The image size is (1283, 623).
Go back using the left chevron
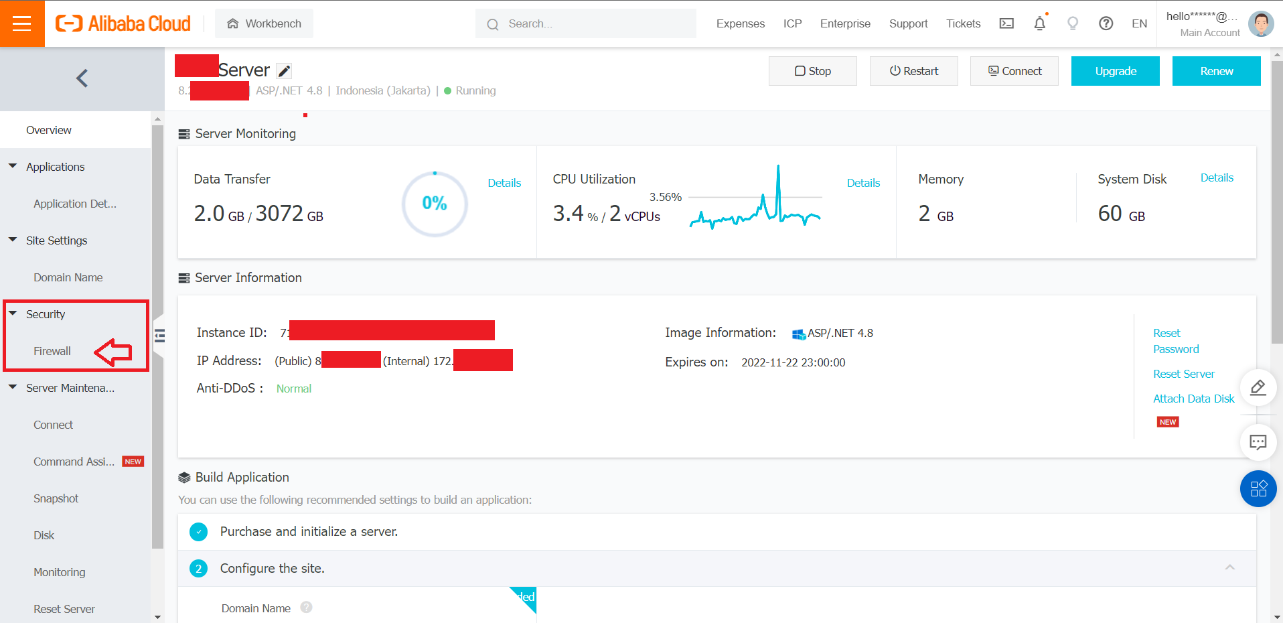click(82, 78)
